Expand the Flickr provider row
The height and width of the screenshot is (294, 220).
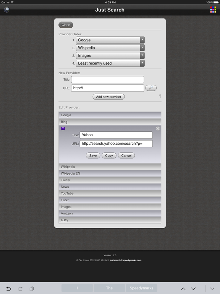[x=110, y=200]
